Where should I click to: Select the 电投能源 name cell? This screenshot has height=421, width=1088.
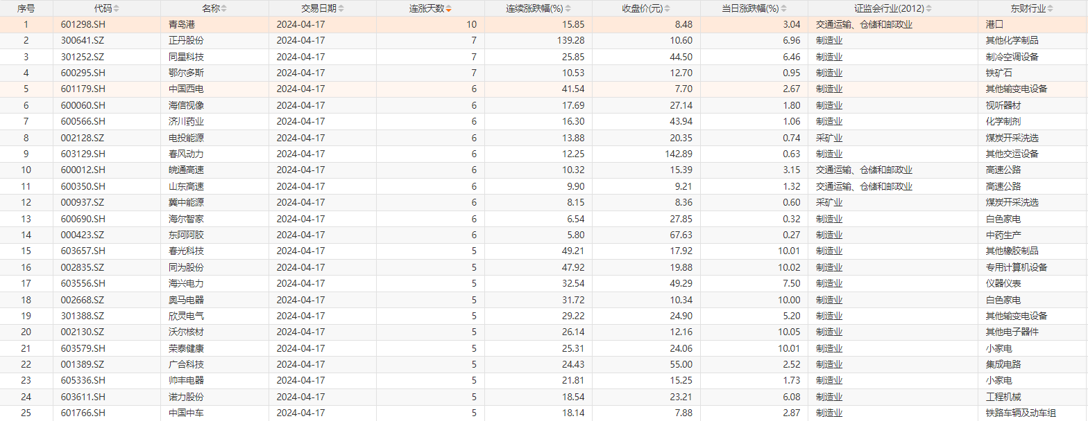(x=214, y=138)
